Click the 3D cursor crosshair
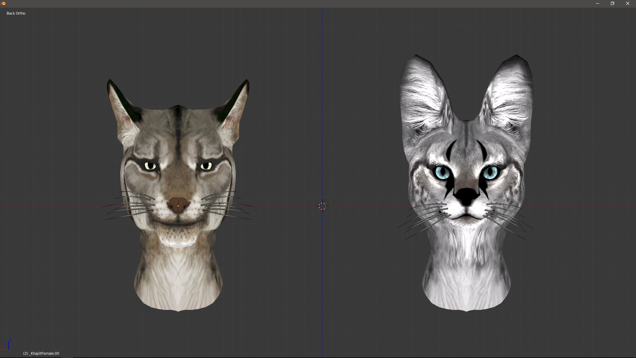The image size is (636, 358). click(322, 206)
